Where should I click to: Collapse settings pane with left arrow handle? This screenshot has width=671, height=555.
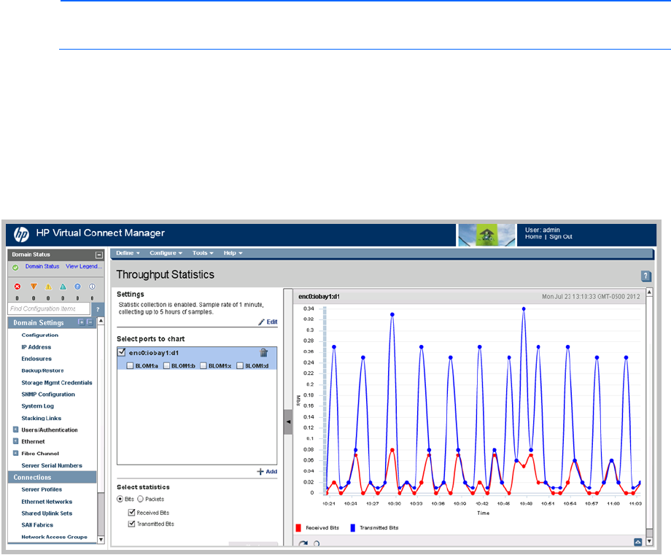coord(288,422)
